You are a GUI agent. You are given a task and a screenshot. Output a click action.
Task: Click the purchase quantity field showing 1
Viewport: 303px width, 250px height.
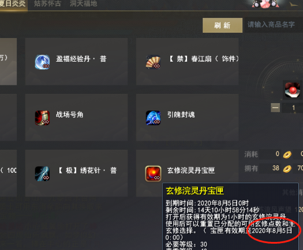click(293, 108)
